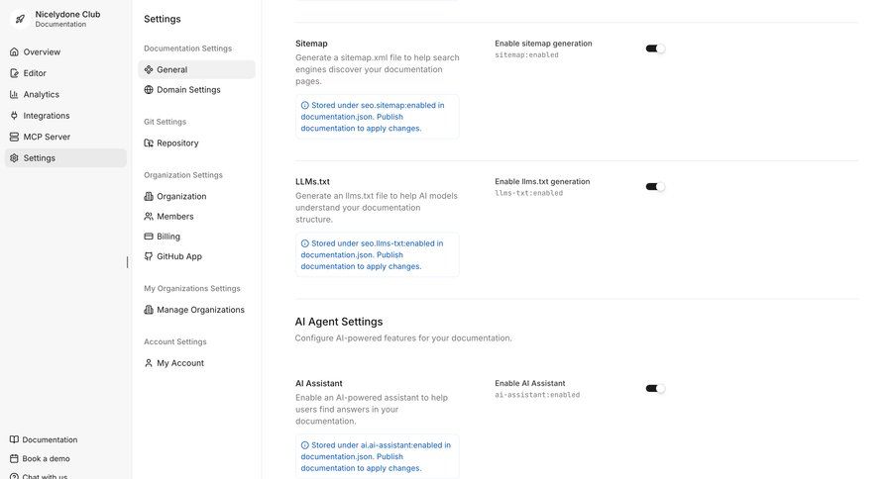Screen dimensions: 892x479
Task: Select General under Documentation Settings
Action: (171, 69)
